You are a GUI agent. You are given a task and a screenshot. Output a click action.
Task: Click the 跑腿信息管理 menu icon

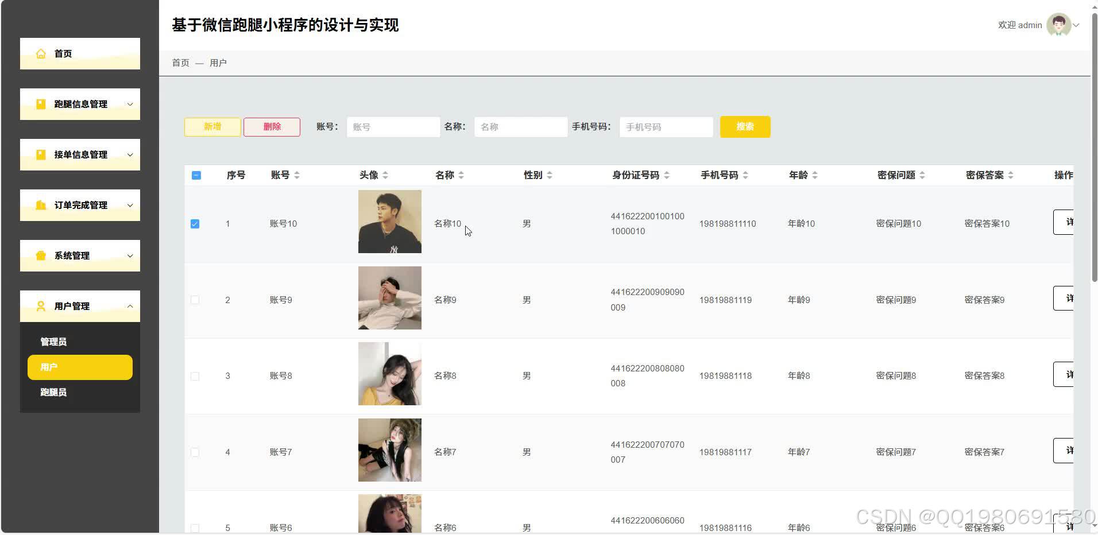41,104
